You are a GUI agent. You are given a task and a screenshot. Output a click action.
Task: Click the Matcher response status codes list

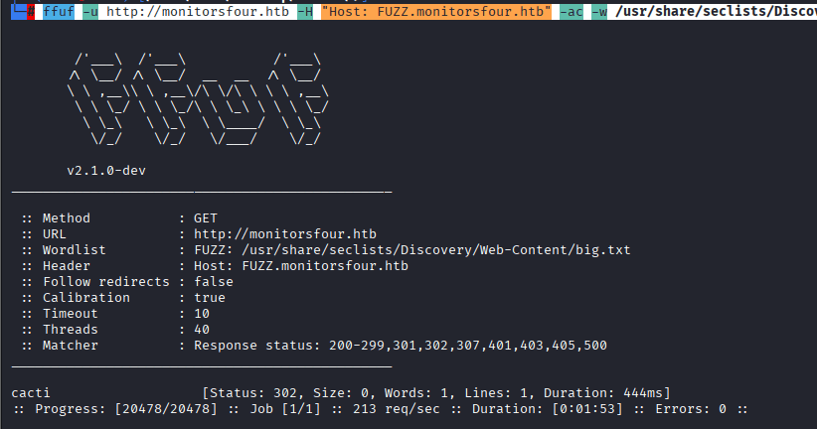point(401,346)
